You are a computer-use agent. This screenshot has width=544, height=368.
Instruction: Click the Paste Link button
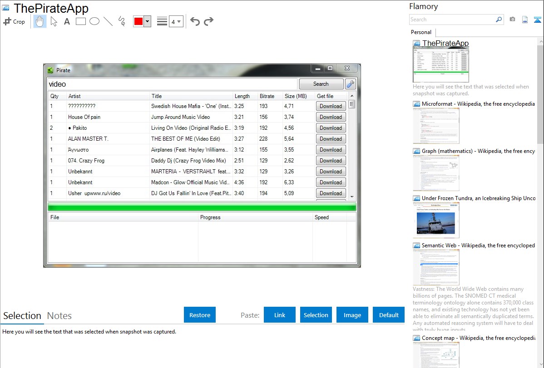pos(280,315)
